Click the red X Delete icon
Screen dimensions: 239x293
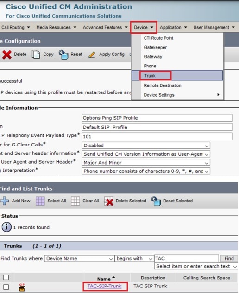7,55
